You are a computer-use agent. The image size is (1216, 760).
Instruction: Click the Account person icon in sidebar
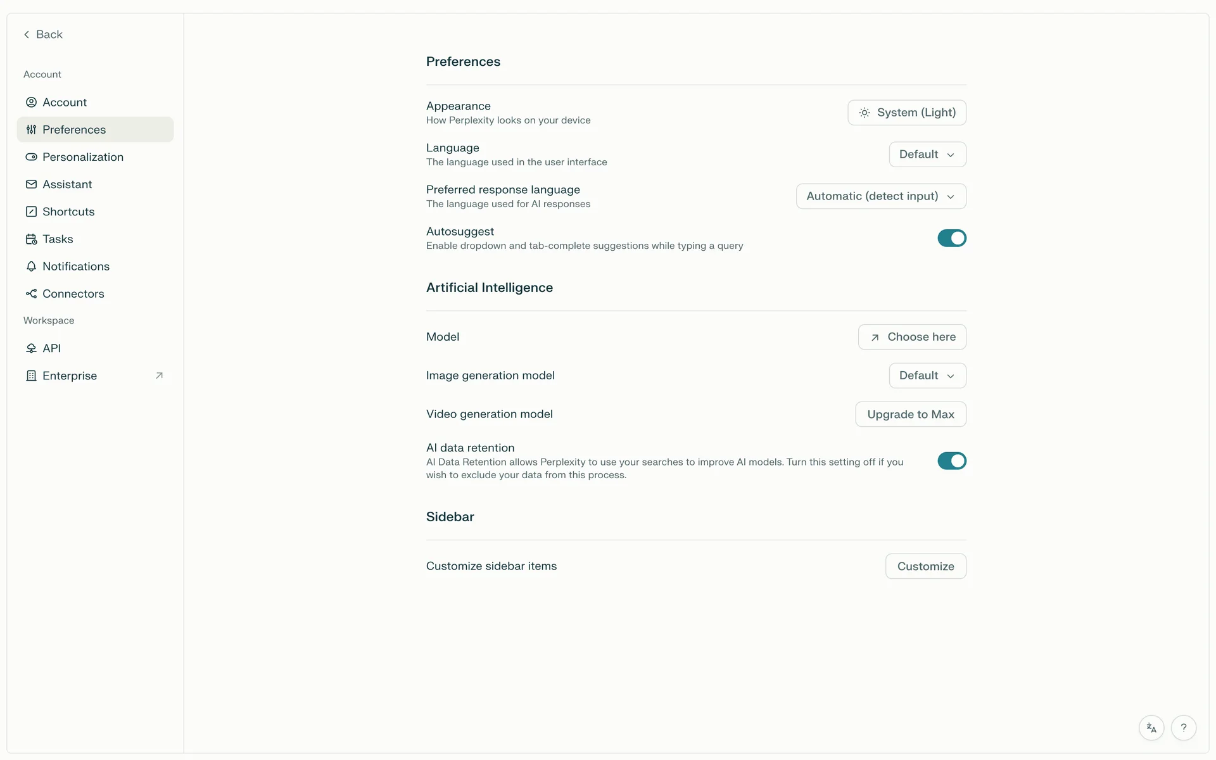tap(31, 102)
